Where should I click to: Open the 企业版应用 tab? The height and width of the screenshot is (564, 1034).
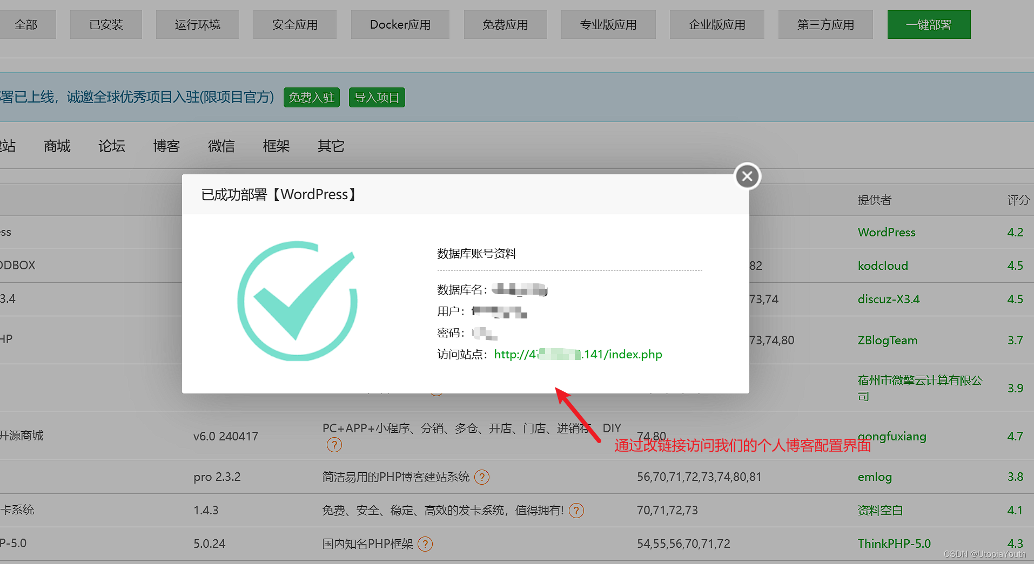[x=717, y=24]
